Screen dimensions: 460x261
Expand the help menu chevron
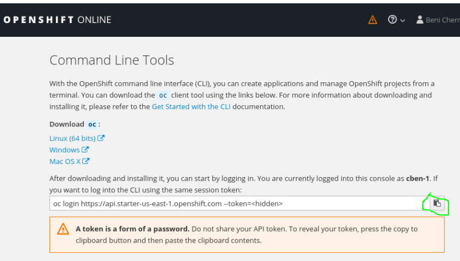click(x=402, y=21)
